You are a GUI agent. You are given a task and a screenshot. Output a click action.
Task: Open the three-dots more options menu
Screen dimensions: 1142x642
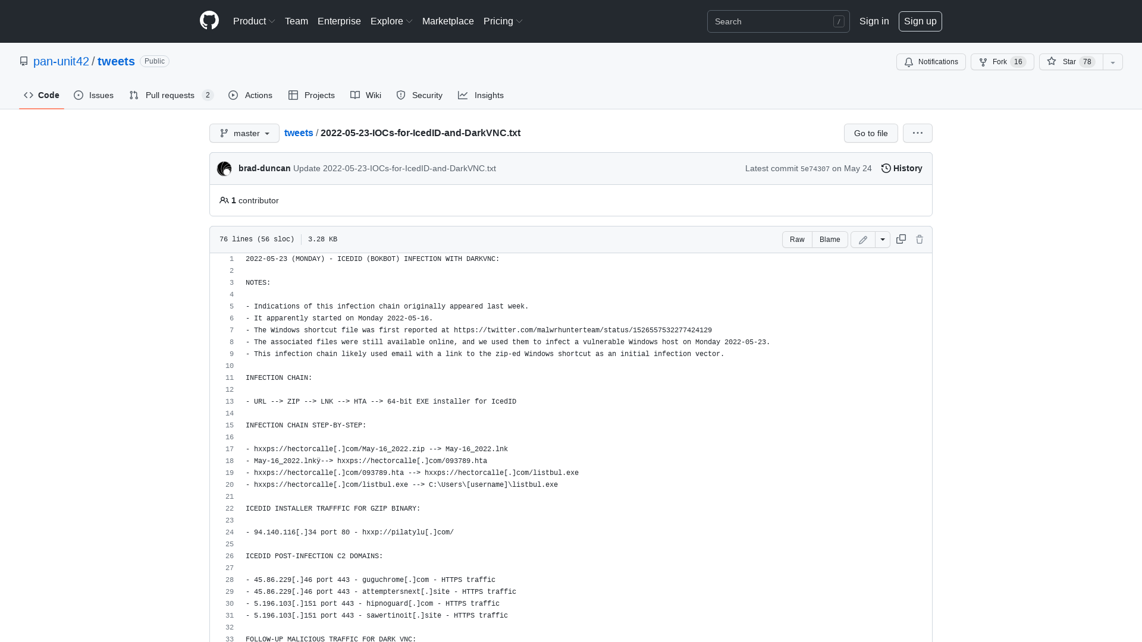tap(918, 133)
